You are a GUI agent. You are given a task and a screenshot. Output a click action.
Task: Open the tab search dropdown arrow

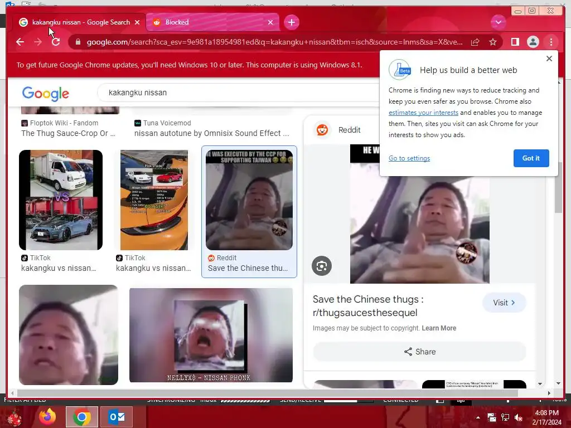pos(498,22)
